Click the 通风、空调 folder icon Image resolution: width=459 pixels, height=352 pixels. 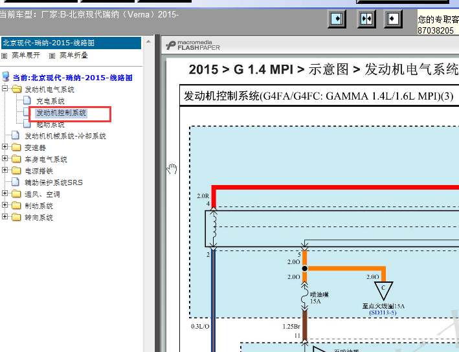(16, 193)
